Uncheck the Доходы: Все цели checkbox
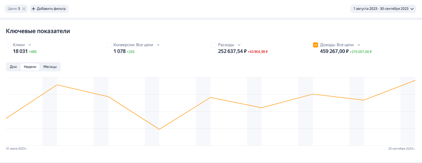The height and width of the screenshot is (163, 422). tap(315, 45)
